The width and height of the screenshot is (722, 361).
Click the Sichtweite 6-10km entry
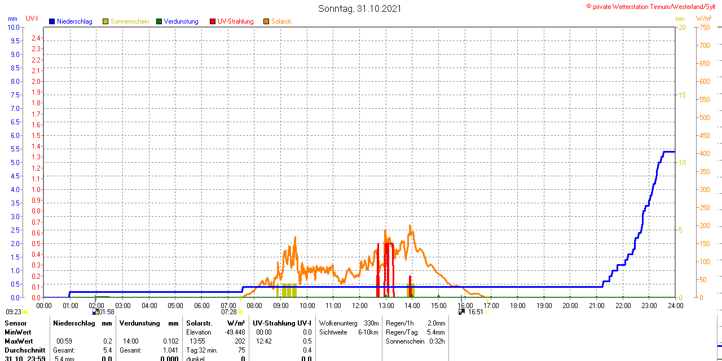click(349, 332)
